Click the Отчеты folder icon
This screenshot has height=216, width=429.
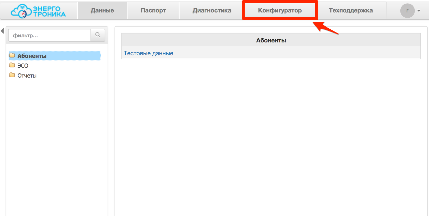(x=12, y=75)
